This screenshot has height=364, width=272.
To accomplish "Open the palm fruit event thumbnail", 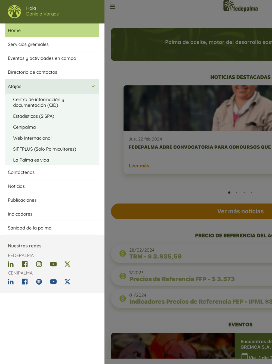I will click(173, 346).
